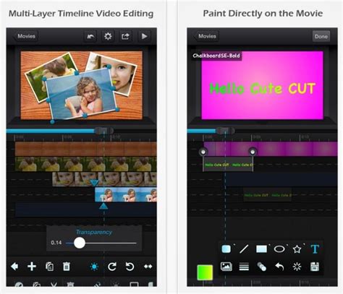Click the rotate clockwise icon
This screenshot has height=294, width=343.
[x=112, y=267]
